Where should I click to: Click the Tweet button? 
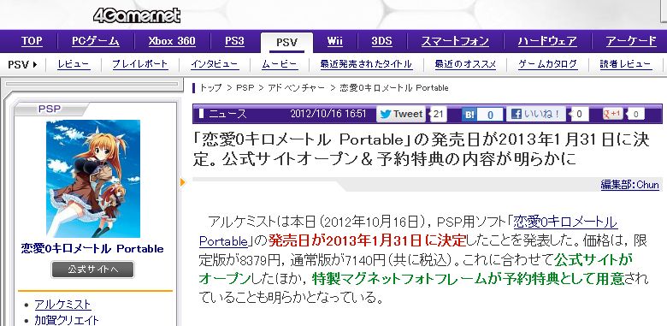401,114
